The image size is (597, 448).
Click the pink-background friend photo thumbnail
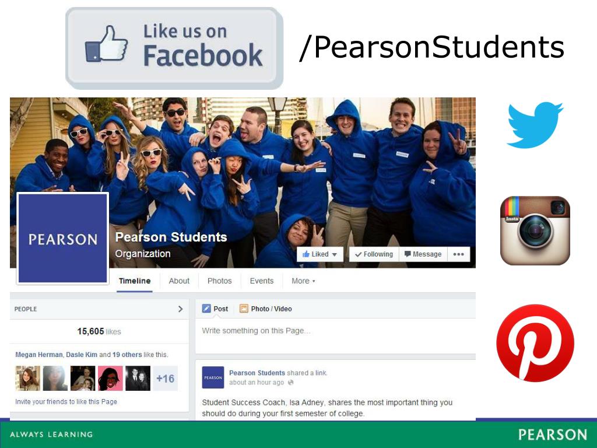(110, 378)
